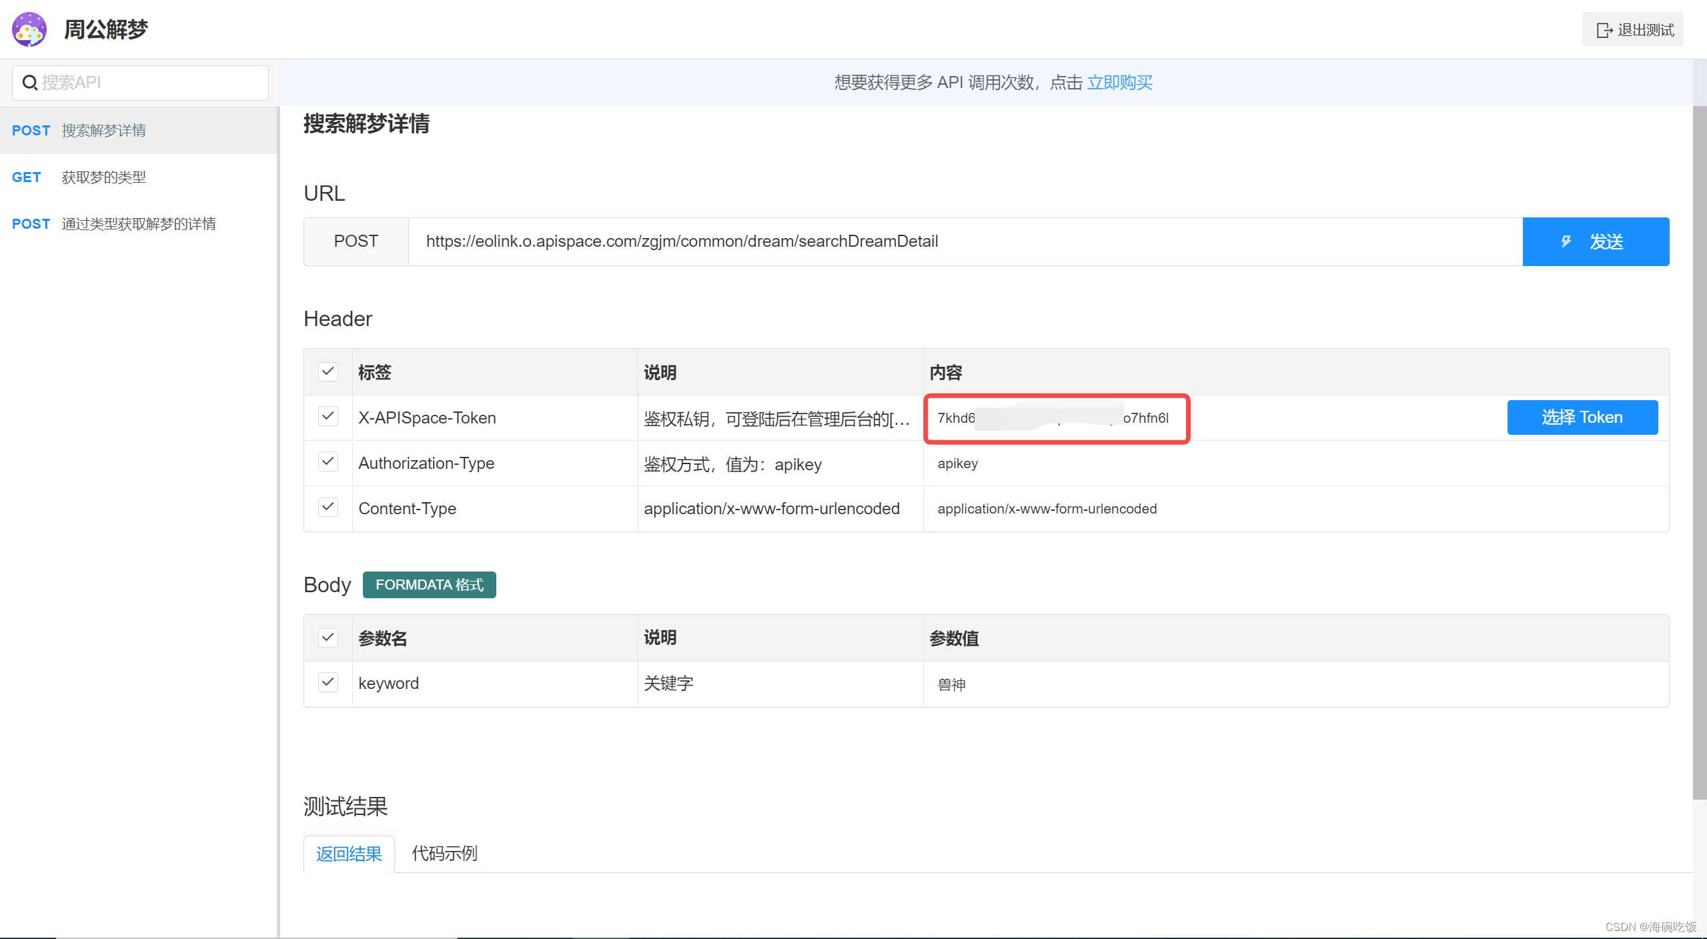Open the GET 获取梦的类型 API item
The image size is (1707, 939).
103,177
